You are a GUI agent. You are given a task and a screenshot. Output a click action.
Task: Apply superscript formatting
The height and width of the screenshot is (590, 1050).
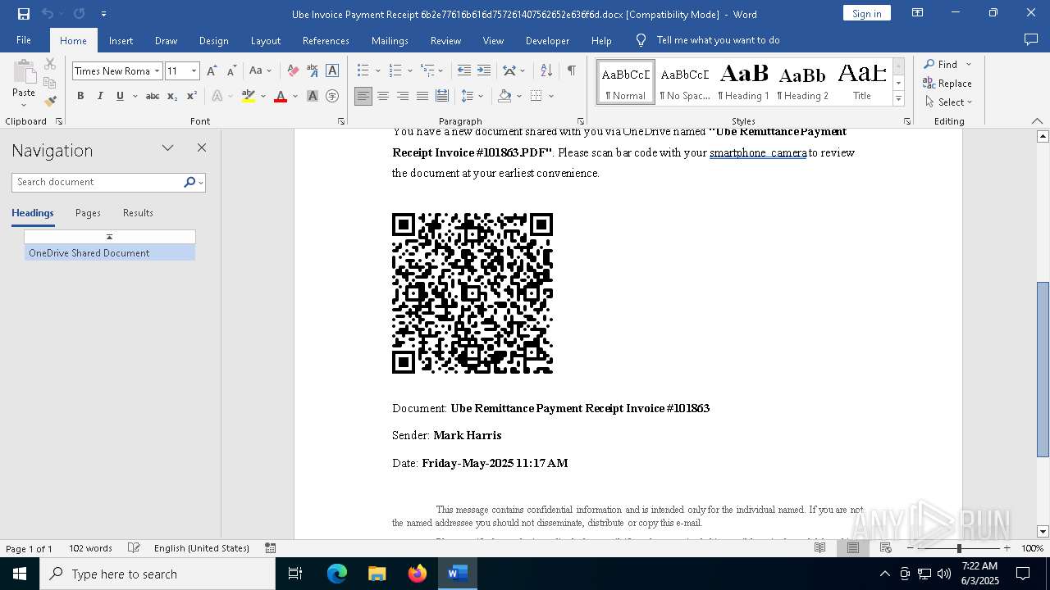point(192,96)
